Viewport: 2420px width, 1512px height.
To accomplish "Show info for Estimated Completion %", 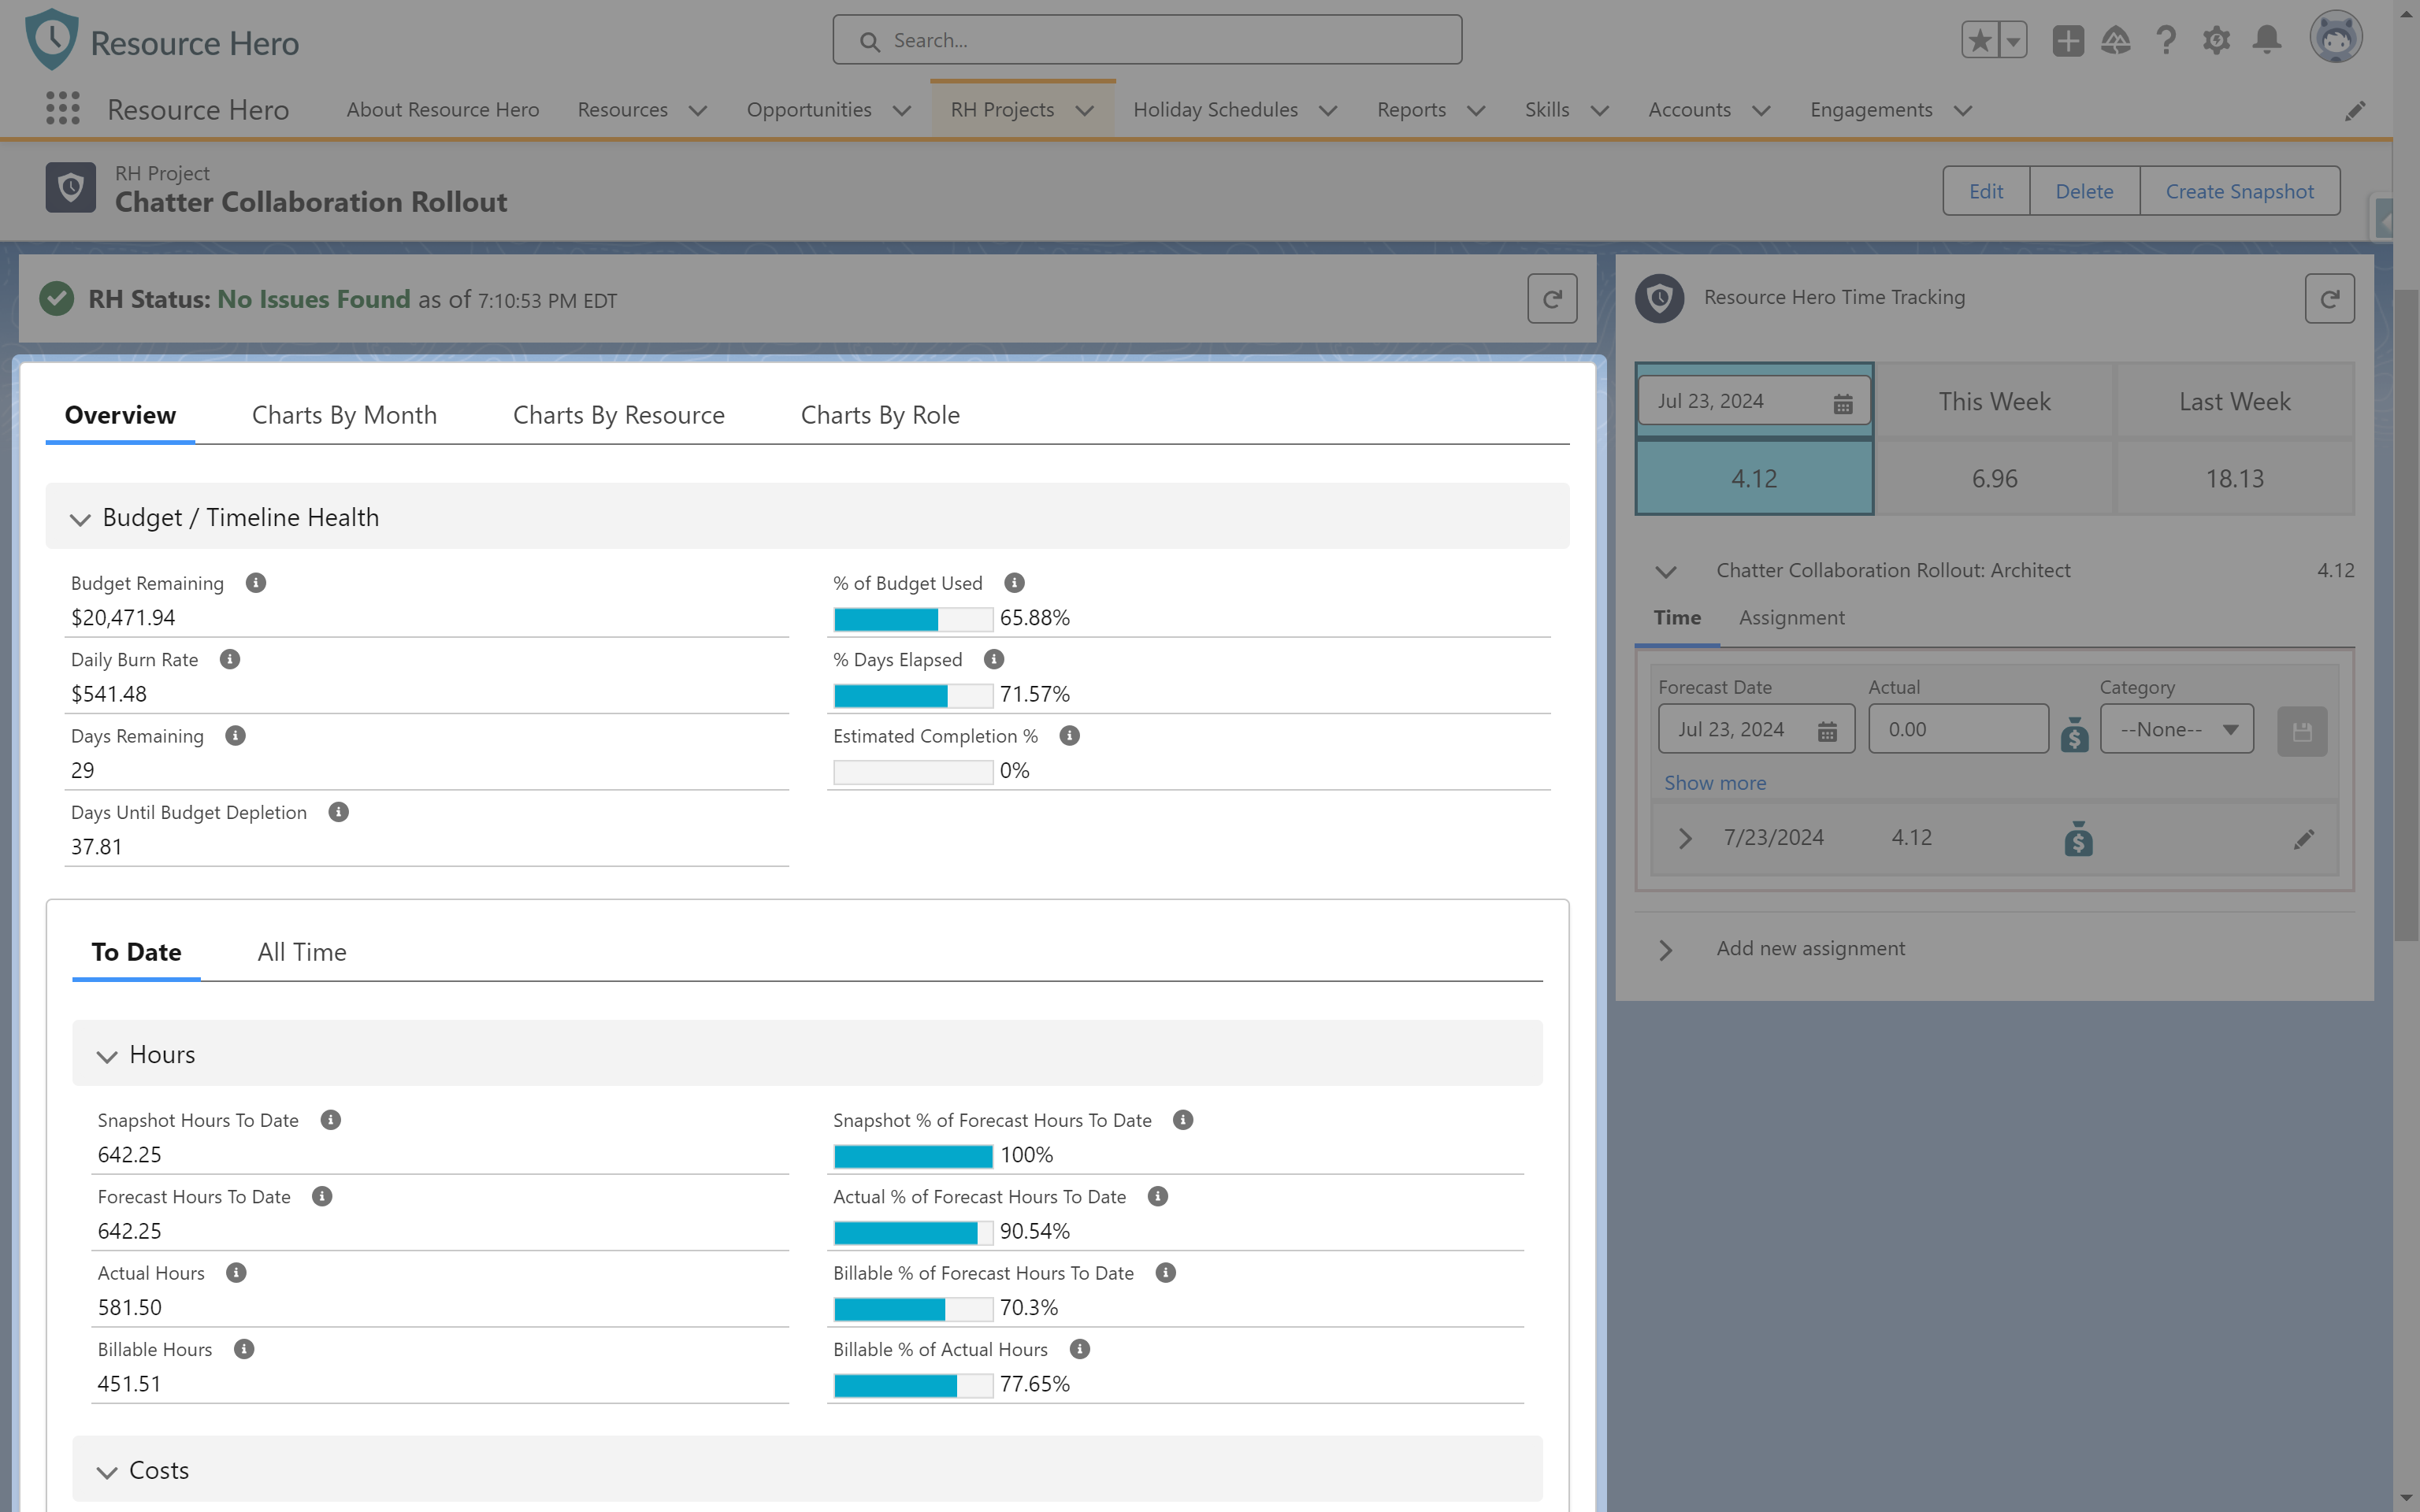I will pos(1069,735).
